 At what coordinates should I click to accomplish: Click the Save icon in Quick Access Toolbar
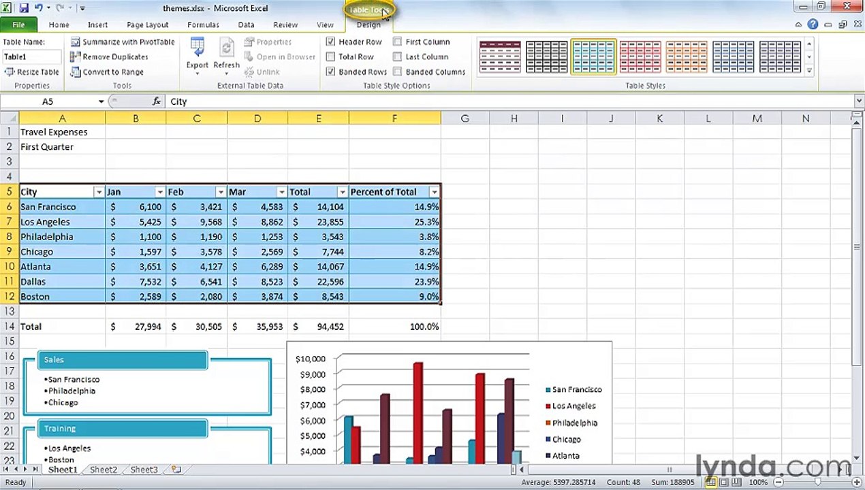tap(24, 8)
